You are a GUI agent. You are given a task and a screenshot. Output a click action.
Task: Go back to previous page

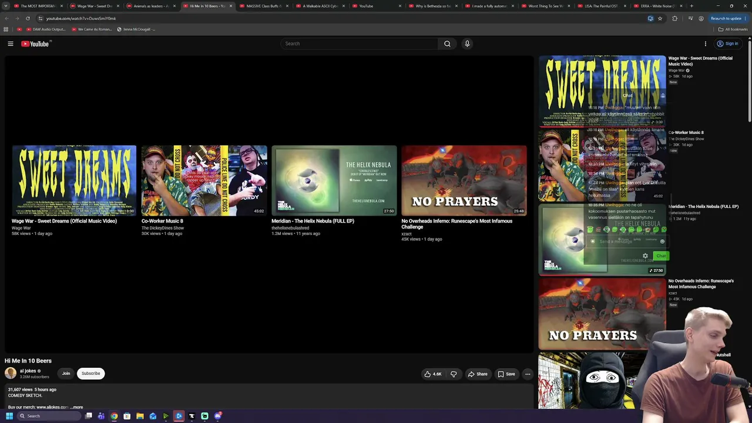pos(6,18)
